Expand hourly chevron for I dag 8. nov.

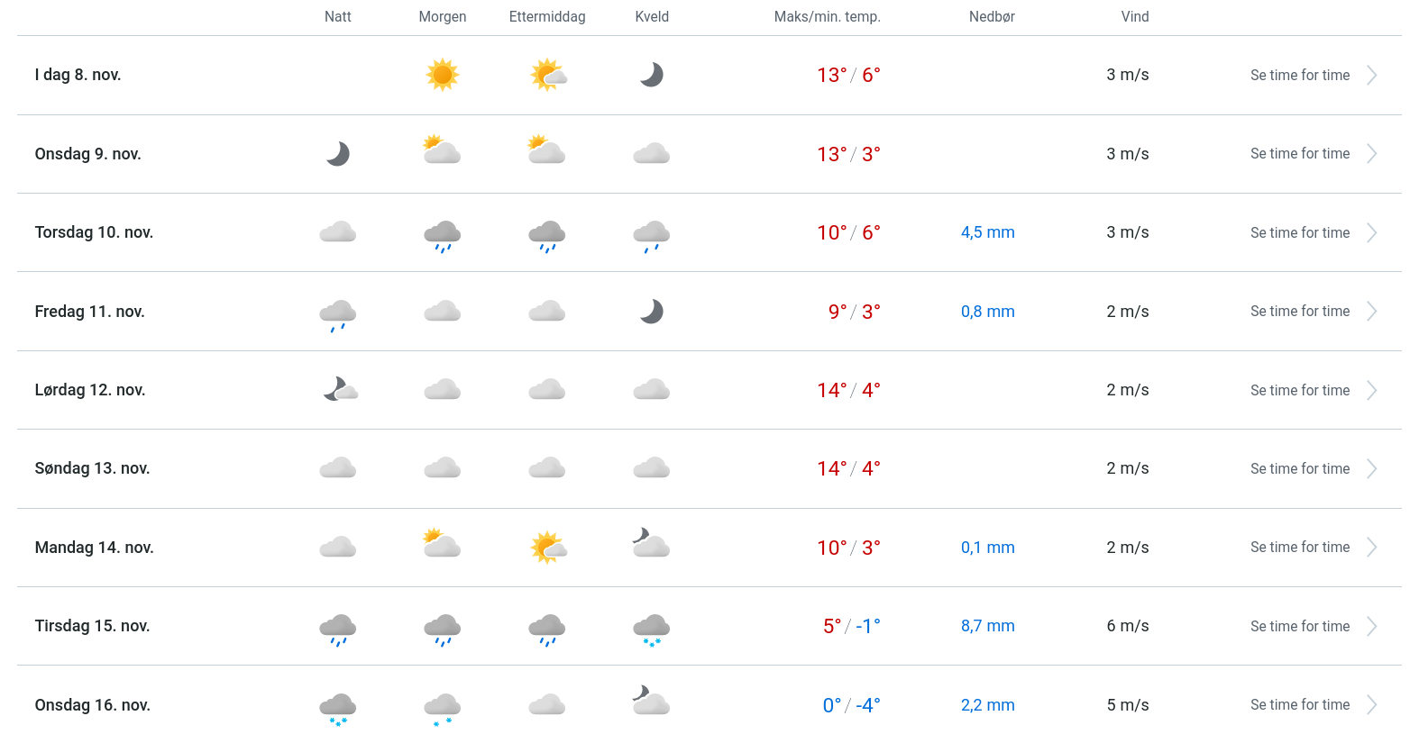click(1371, 76)
